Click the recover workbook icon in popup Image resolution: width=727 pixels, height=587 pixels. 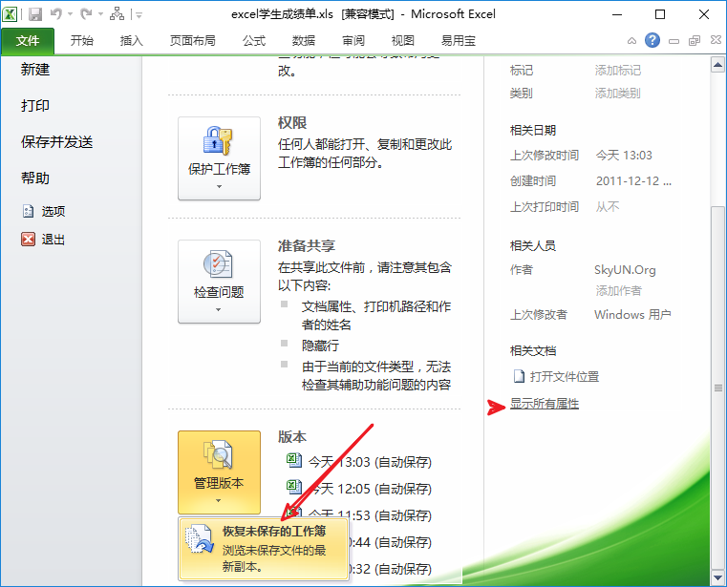coord(200,539)
